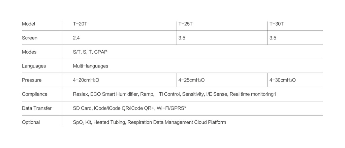The height and width of the screenshot is (148, 345).
Task: Click the Compliance row label
Action: [x=35, y=94]
